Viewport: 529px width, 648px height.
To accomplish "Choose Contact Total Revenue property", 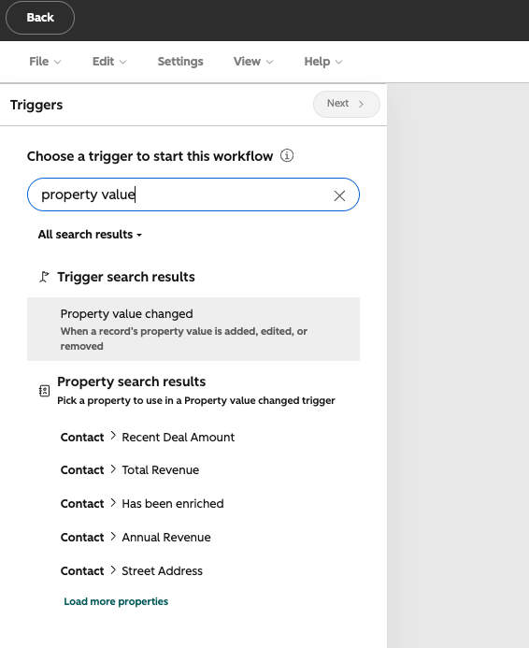I will pyautogui.click(x=130, y=470).
